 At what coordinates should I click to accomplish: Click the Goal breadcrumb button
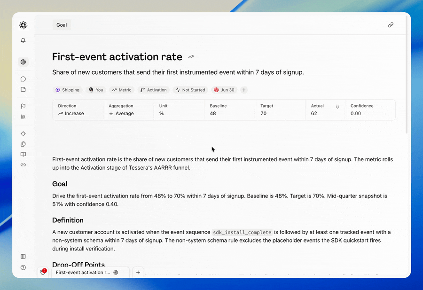click(x=62, y=25)
